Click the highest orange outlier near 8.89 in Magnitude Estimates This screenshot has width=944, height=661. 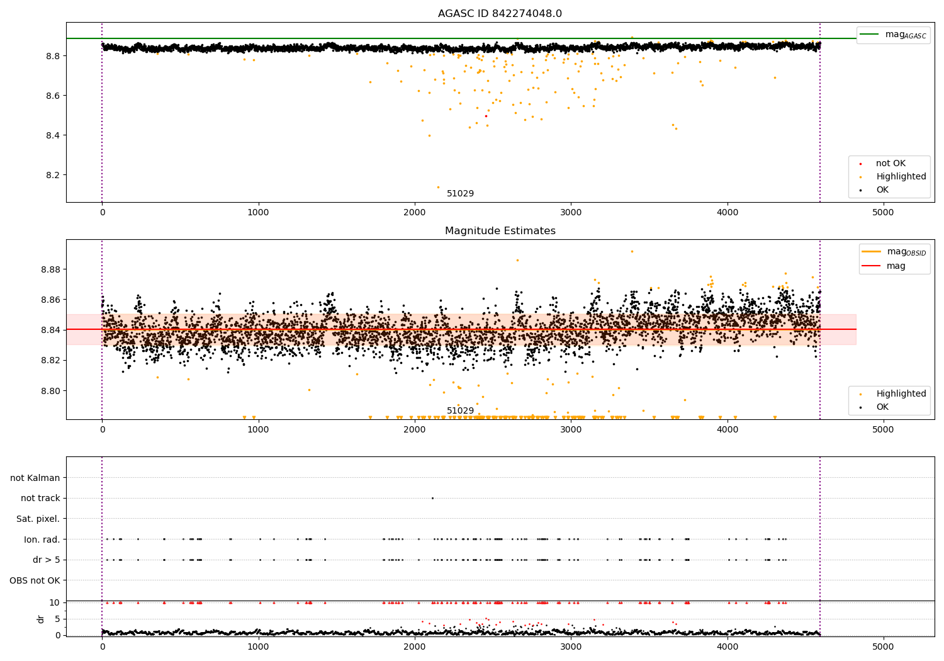pyautogui.click(x=632, y=251)
